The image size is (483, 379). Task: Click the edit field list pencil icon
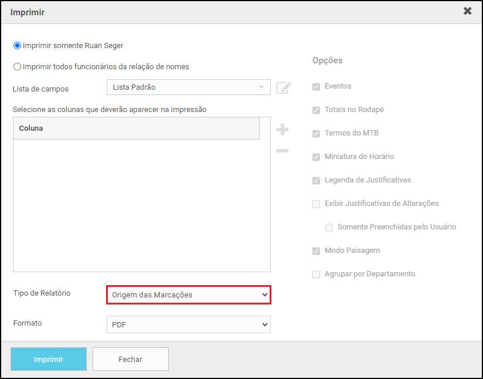284,87
